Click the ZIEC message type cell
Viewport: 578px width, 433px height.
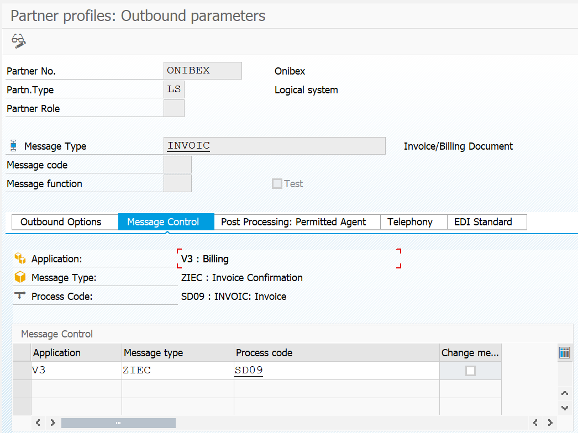click(177, 371)
